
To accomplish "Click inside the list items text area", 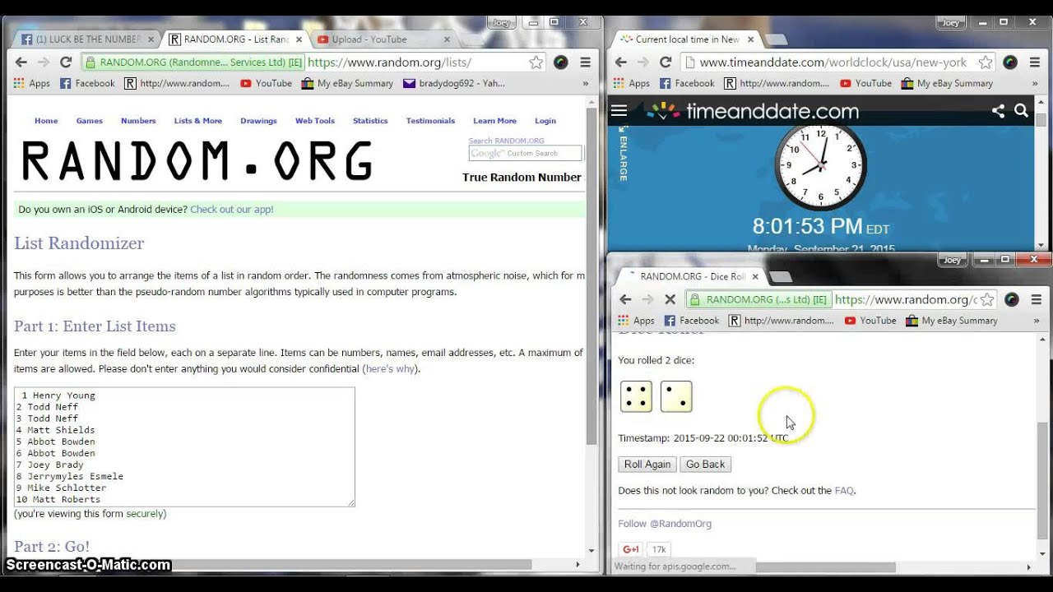I will pyautogui.click(x=184, y=447).
